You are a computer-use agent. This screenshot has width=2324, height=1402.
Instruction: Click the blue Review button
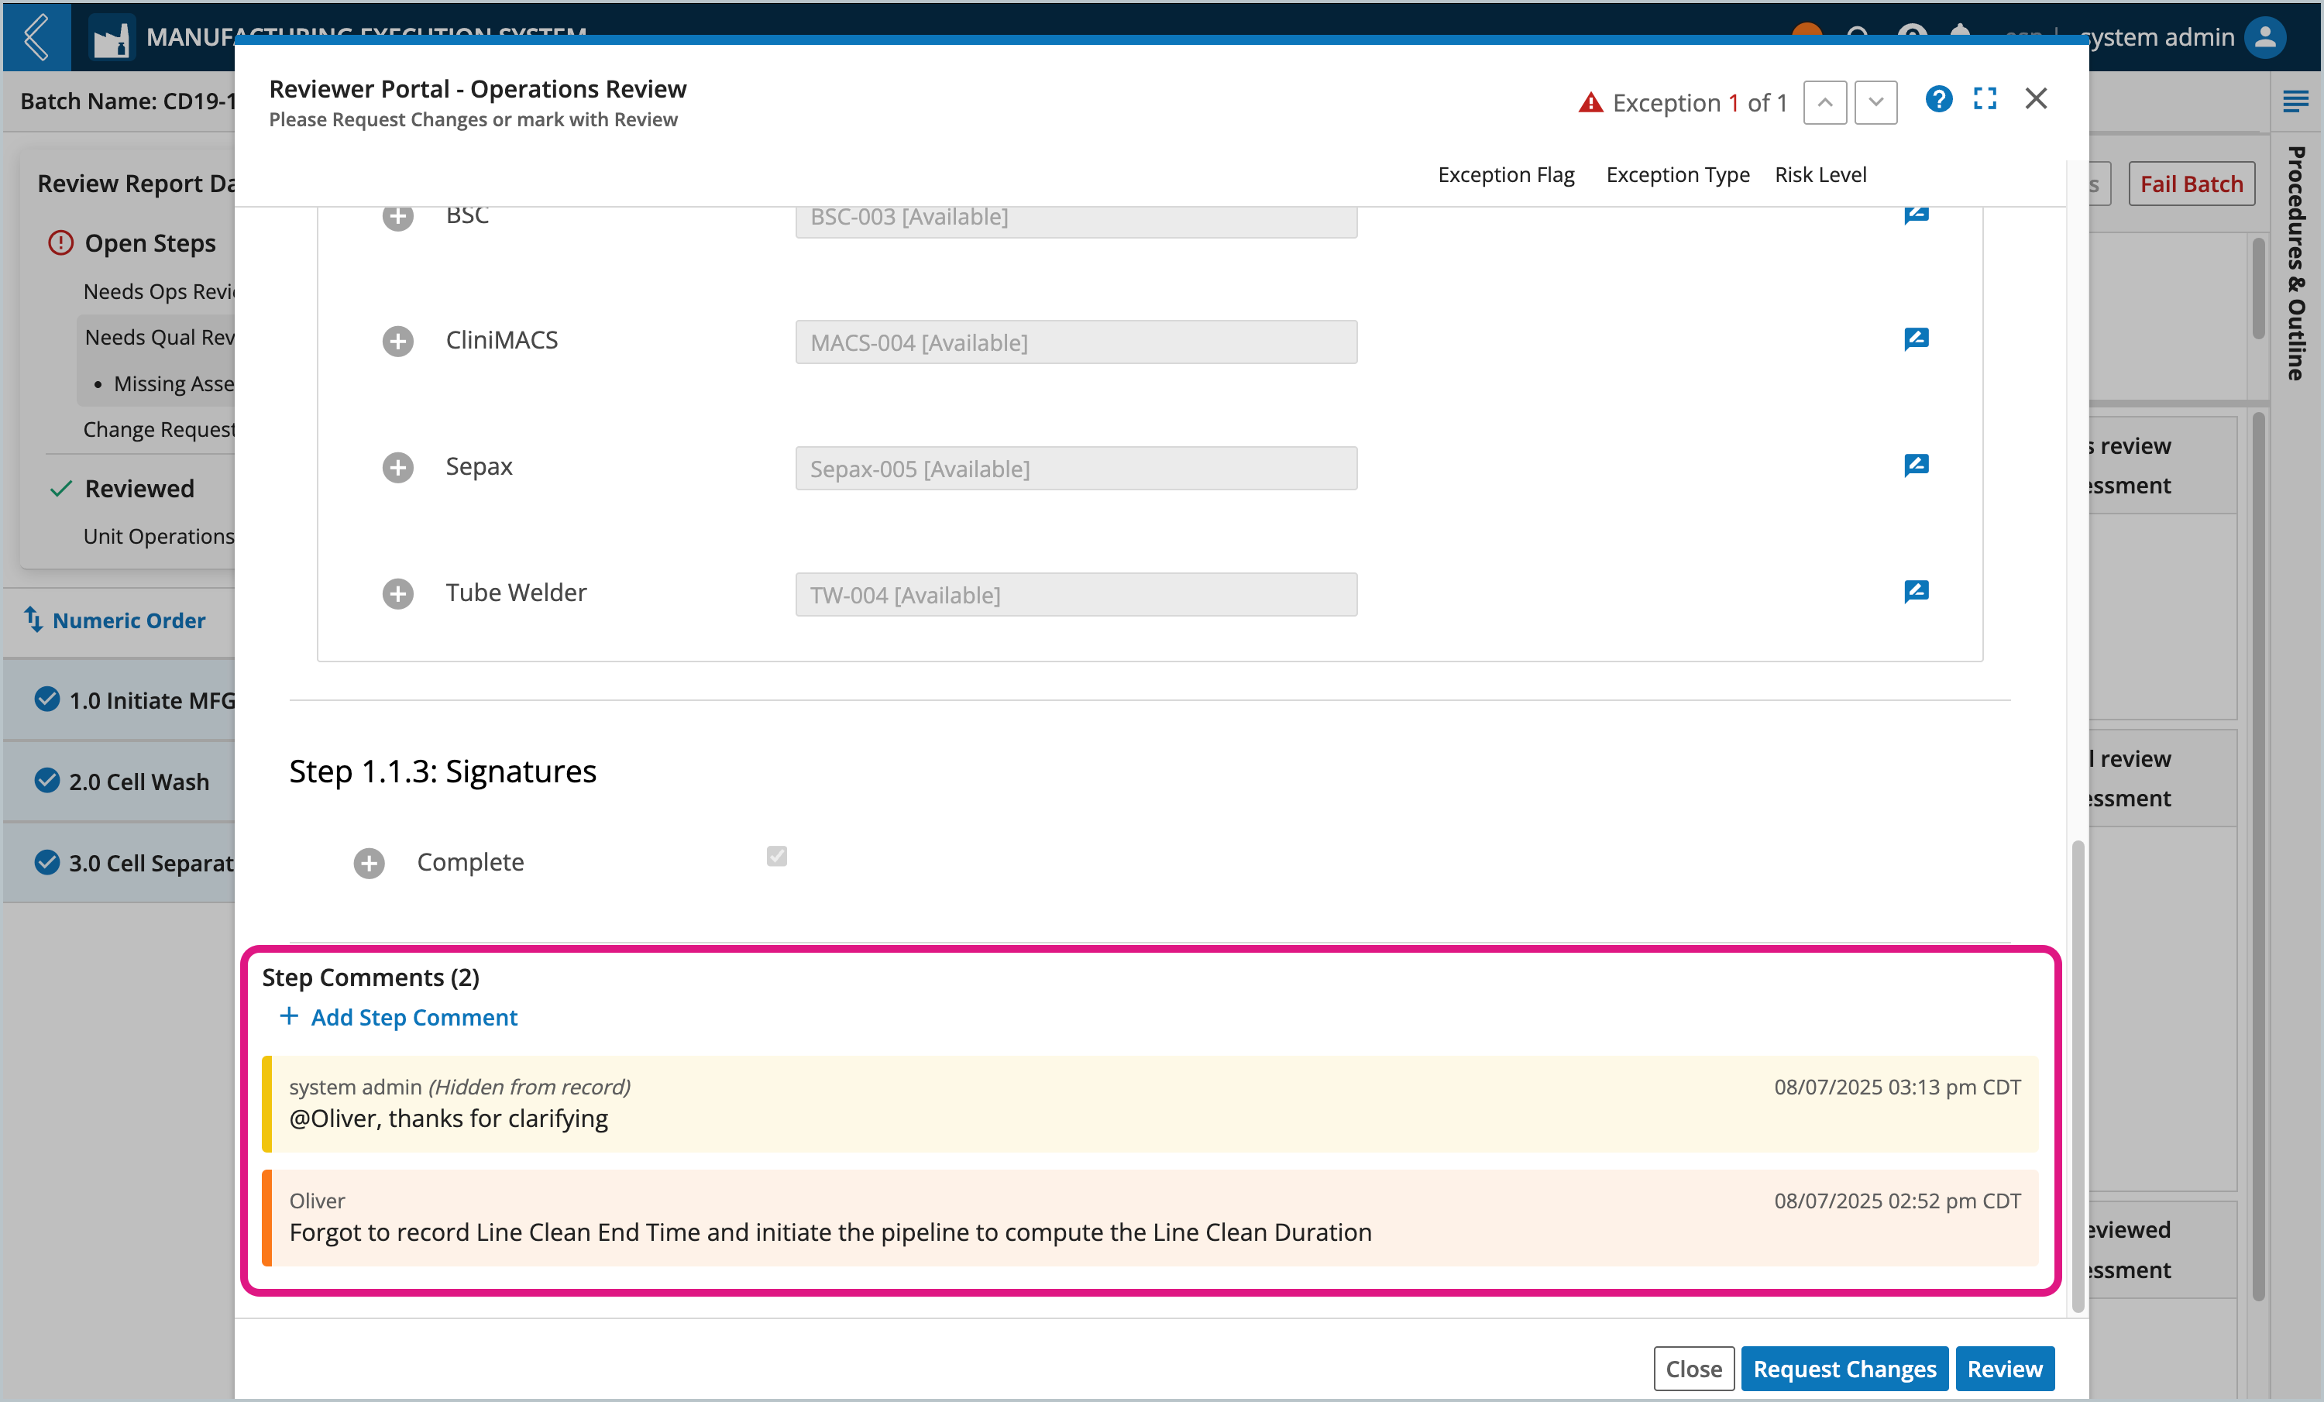(2004, 1368)
